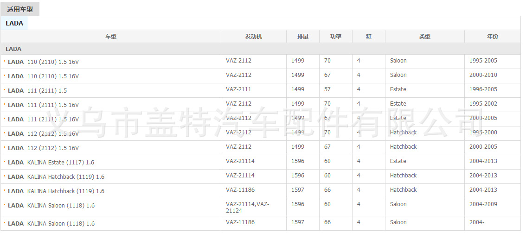Click VAZ-11186 in the KALINA Saloon row
Image resolution: width=526 pixels, height=233 pixels.
pyautogui.click(x=240, y=222)
